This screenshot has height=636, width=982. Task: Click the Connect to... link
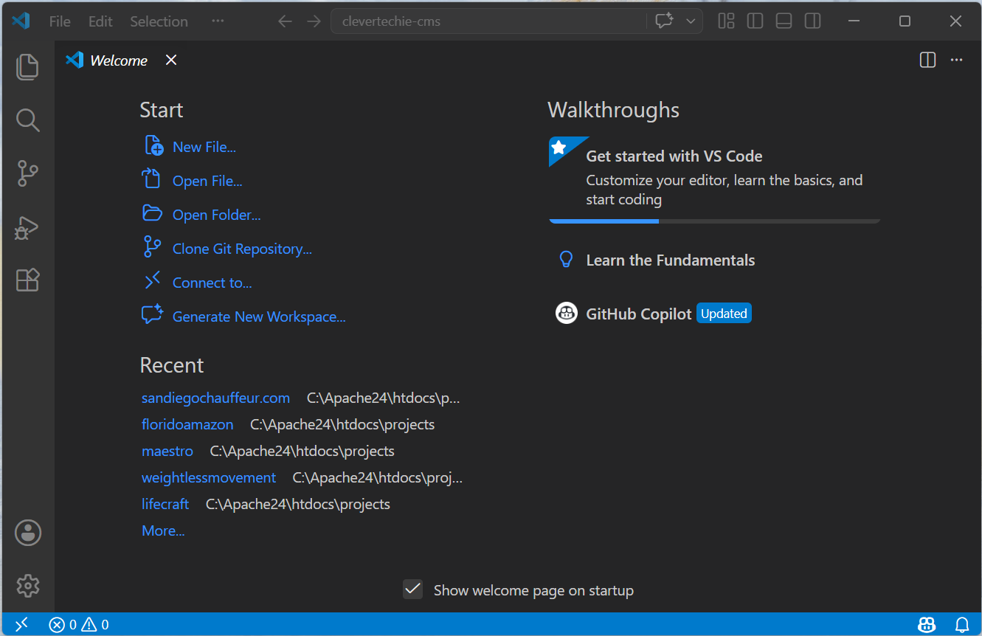(x=212, y=283)
